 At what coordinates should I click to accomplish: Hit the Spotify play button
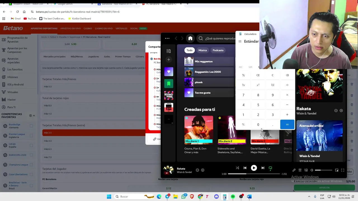click(254, 168)
